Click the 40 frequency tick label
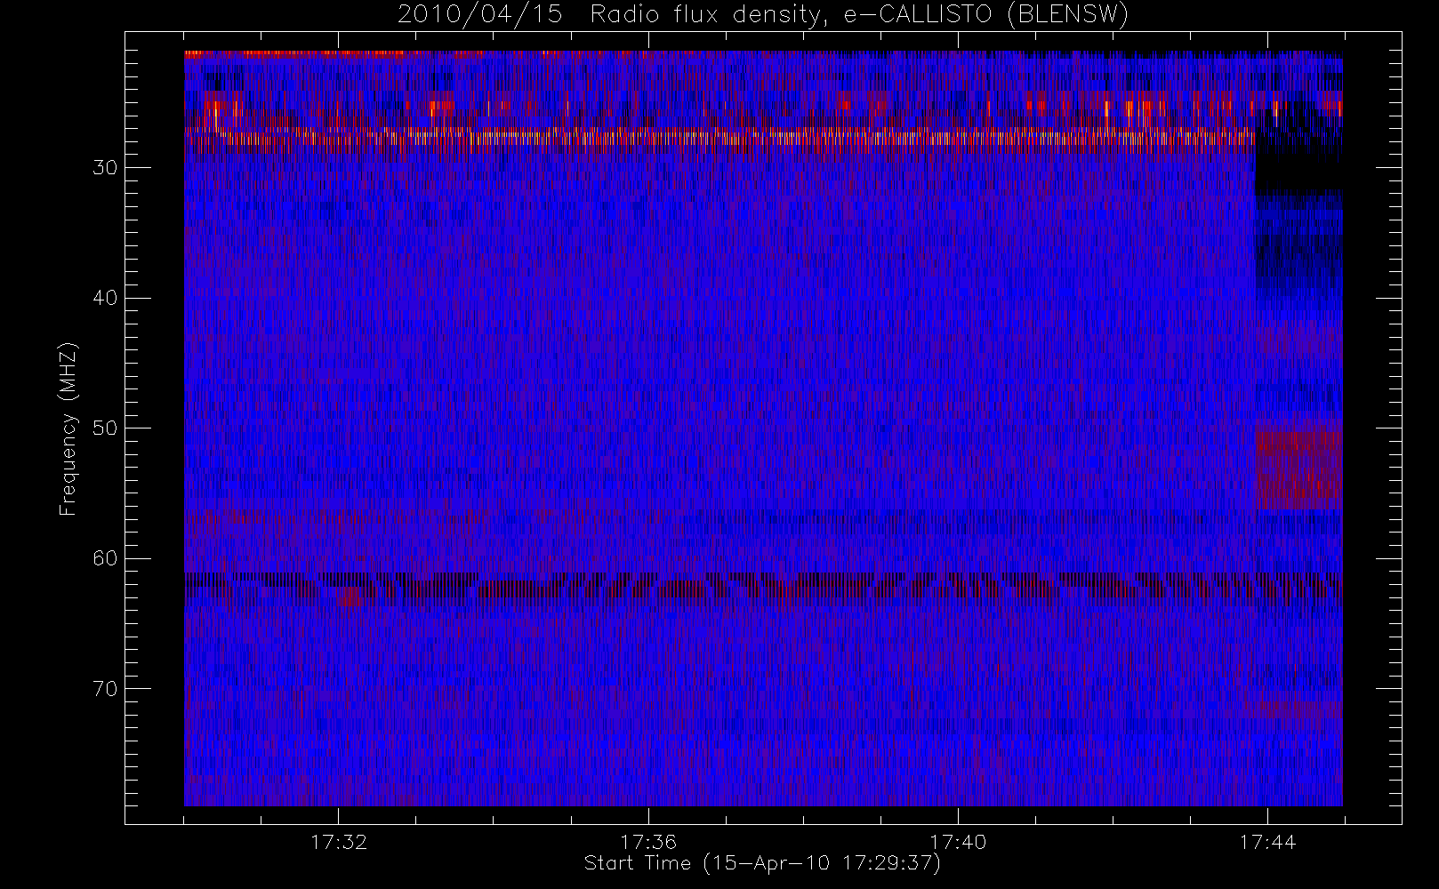The width and height of the screenshot is (1439, 889). tap(105, 298)
